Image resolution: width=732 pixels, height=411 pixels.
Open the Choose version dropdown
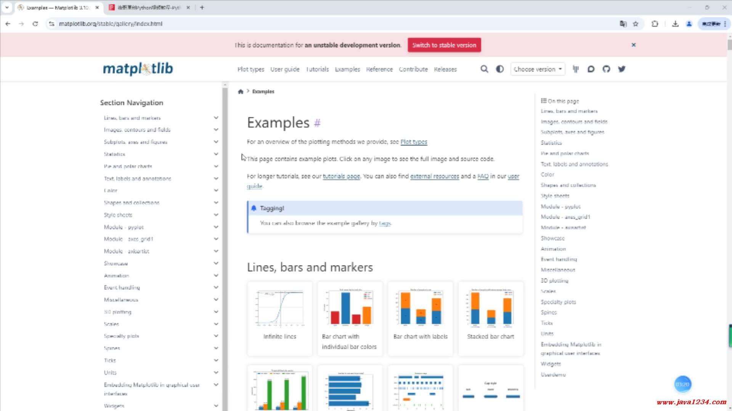(x=538, y=69)
